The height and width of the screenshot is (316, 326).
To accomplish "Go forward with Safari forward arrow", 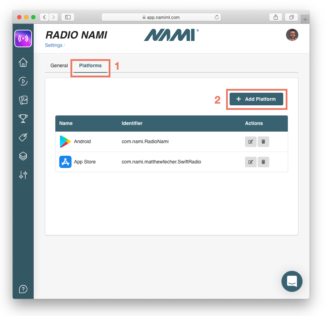I will (53, 17).
